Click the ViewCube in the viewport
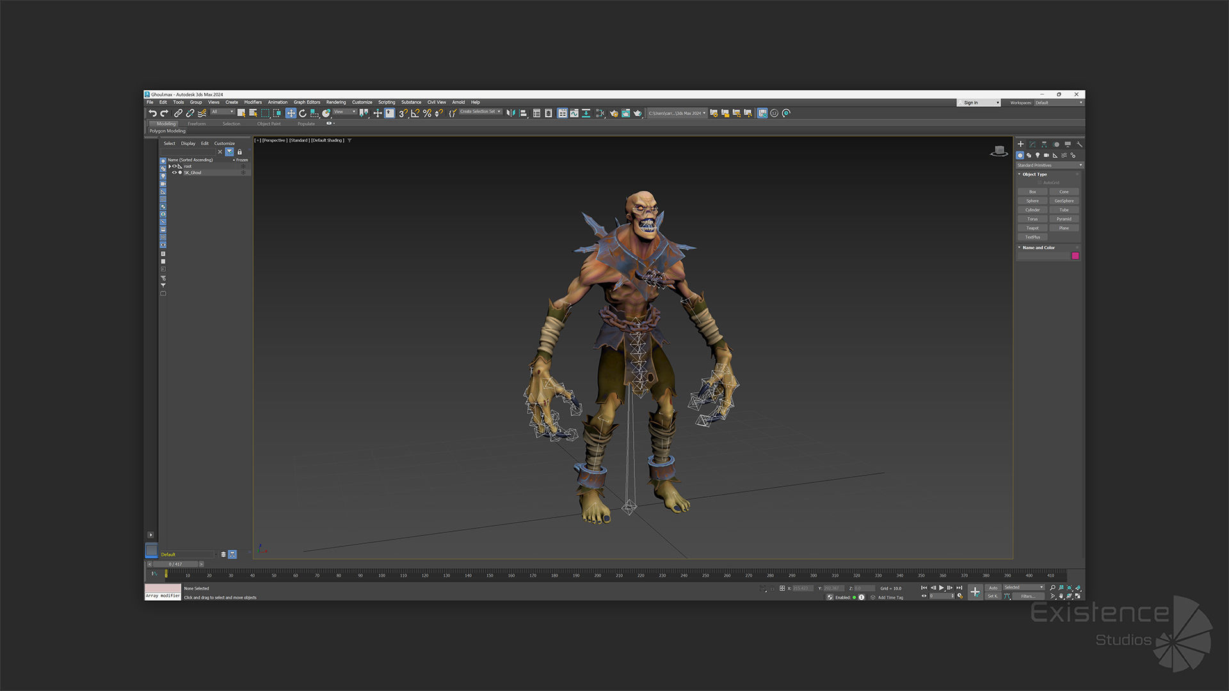The image size is (1229, 691). [x=999, y=152]
